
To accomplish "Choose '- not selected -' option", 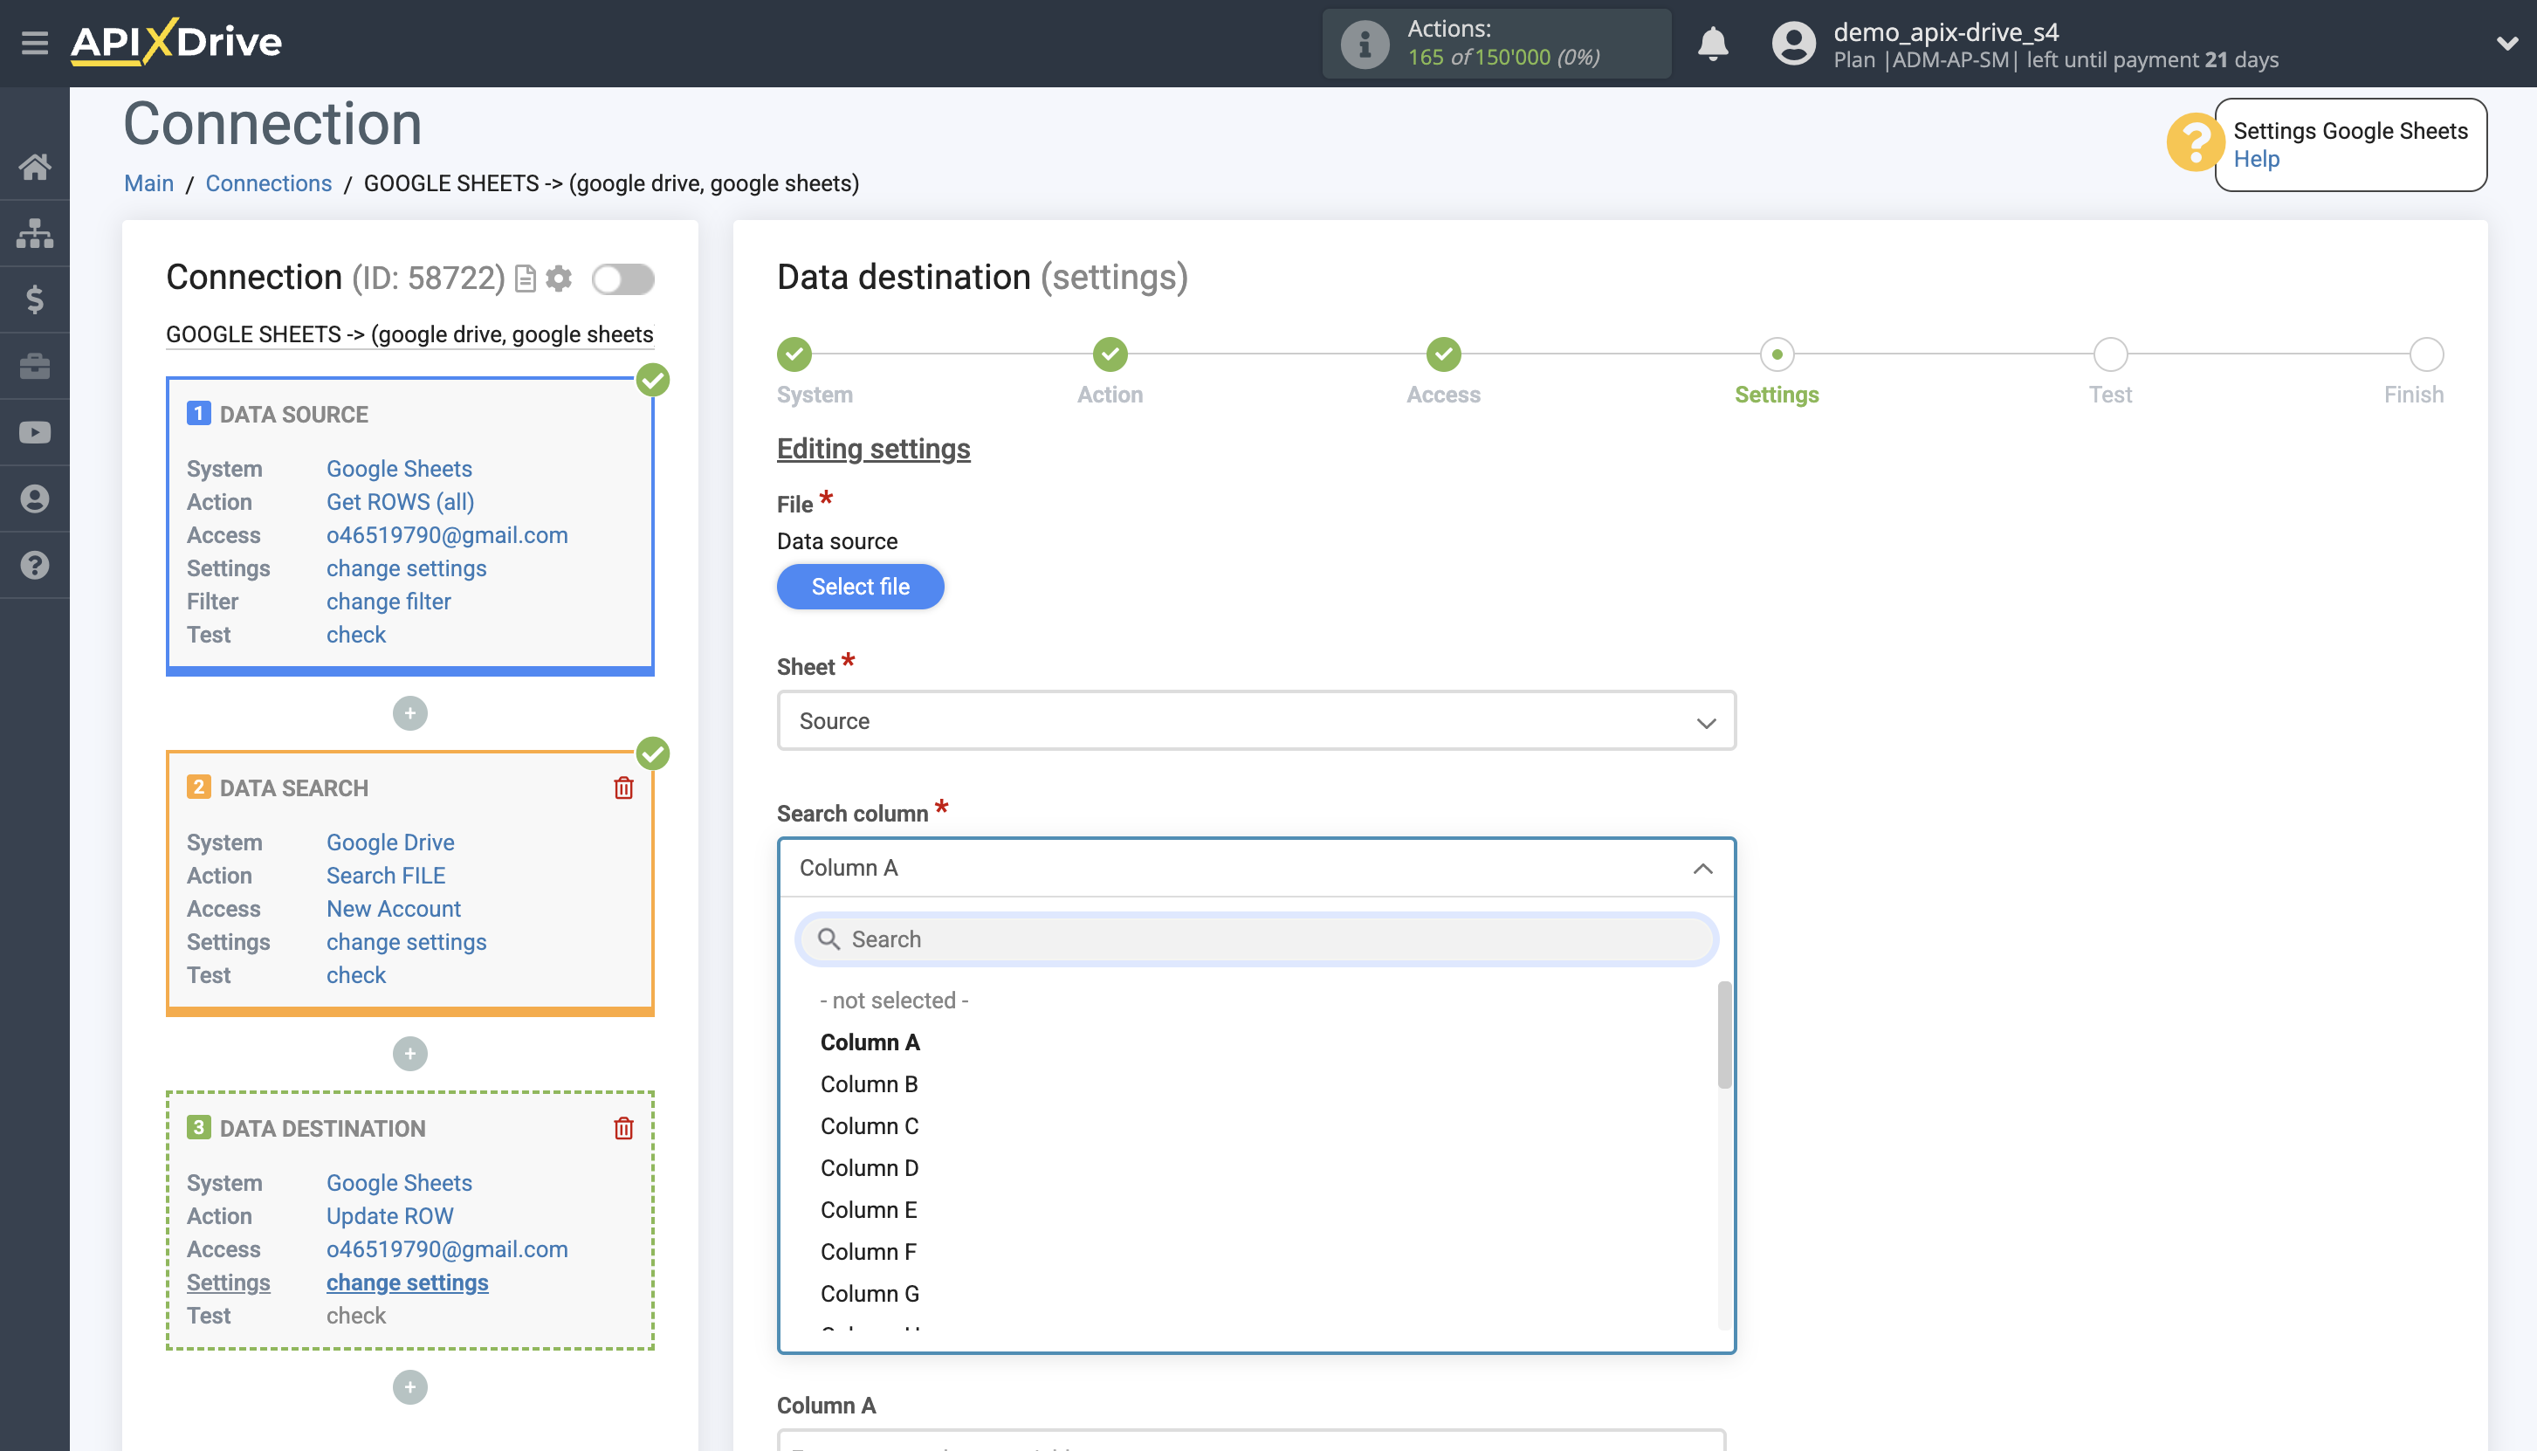I will tap(894, 1001).
